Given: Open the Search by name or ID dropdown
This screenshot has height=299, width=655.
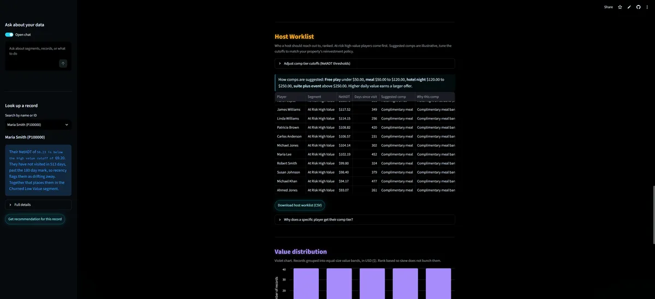Looking at the screenshot, I should pyautogui.click(x=38, y=124).
